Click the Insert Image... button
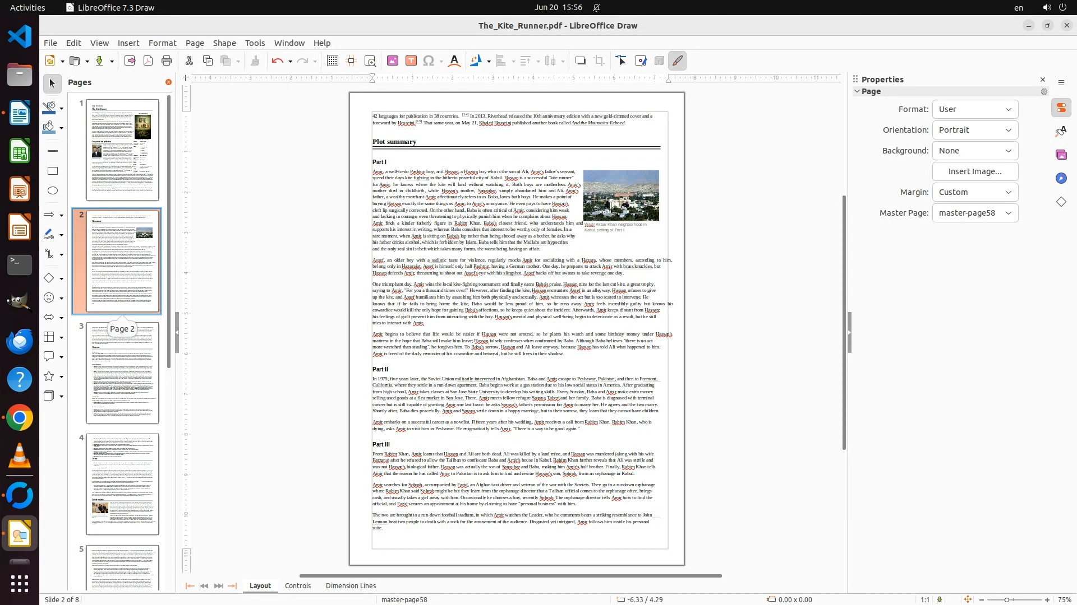 pyautogui.click(x=975, y=171)
